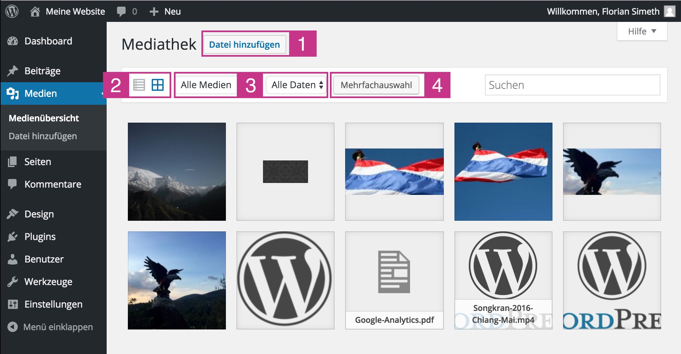Activate the Mehrfachauswahl bulk select button

[376, 85]
